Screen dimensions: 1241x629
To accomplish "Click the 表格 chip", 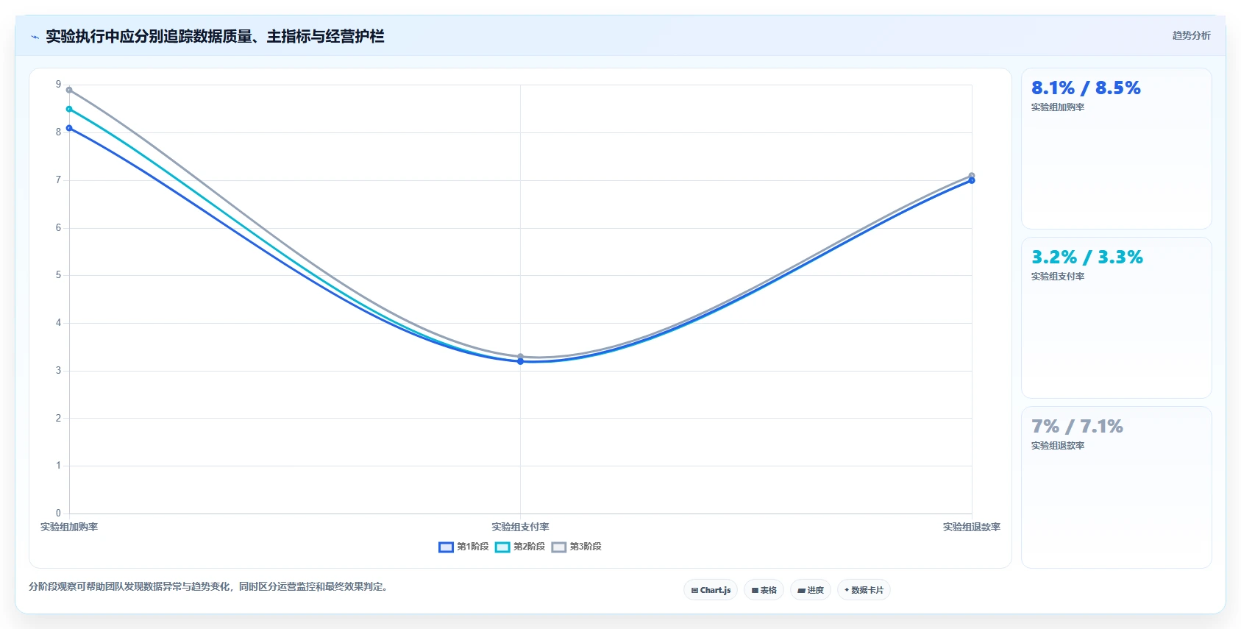I will 764,590.
